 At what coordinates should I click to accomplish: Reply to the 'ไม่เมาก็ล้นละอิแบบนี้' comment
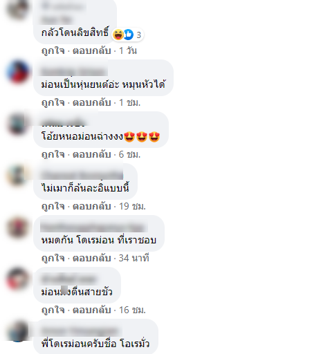coord(92,206)
